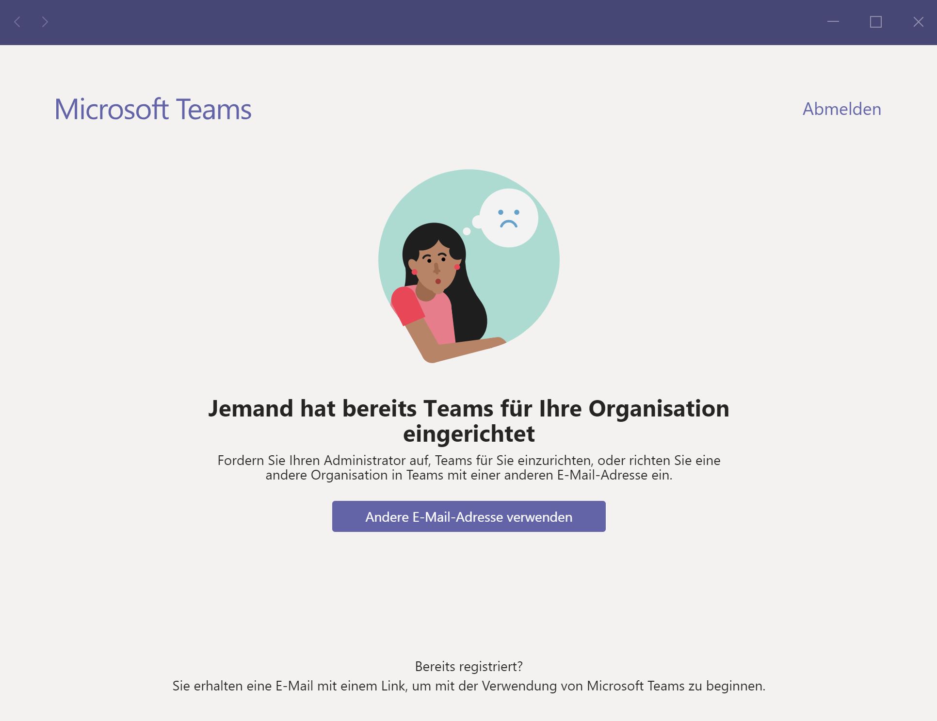Maximize the Teams window

pos(876,22)
